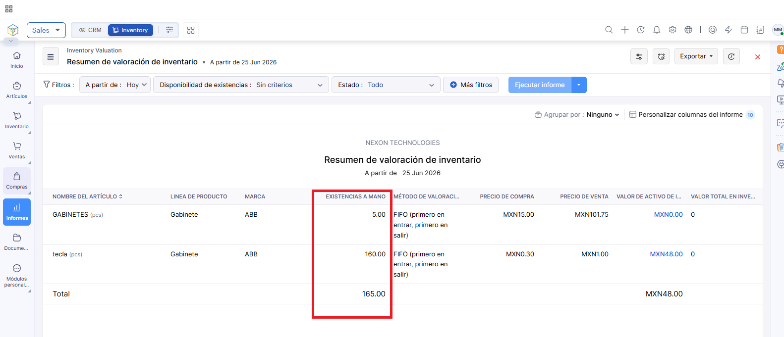This screenshot has width=784, height=337.
Task: Open the sliders settings icon beside Inventory
Action: [x=169, y=30]
